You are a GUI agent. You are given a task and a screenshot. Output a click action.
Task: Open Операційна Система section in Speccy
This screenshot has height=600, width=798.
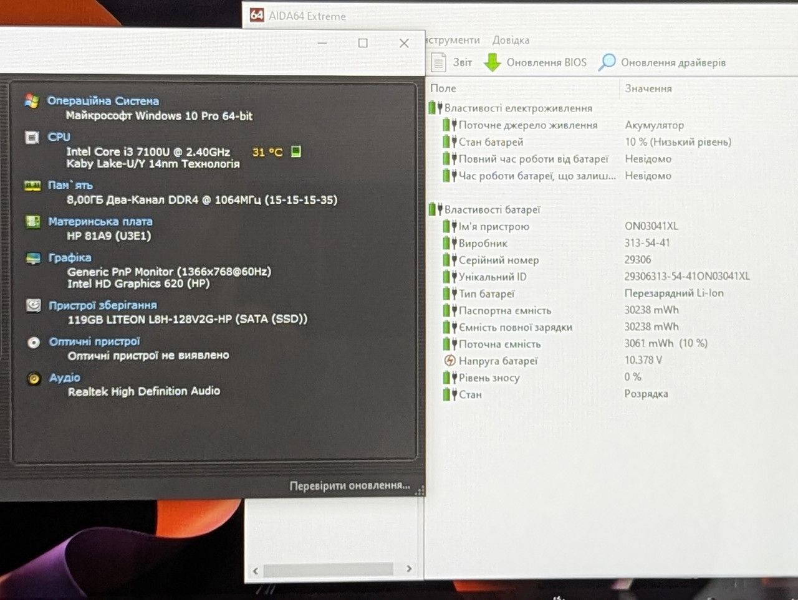pyautogui.click(x=103, y=101)
